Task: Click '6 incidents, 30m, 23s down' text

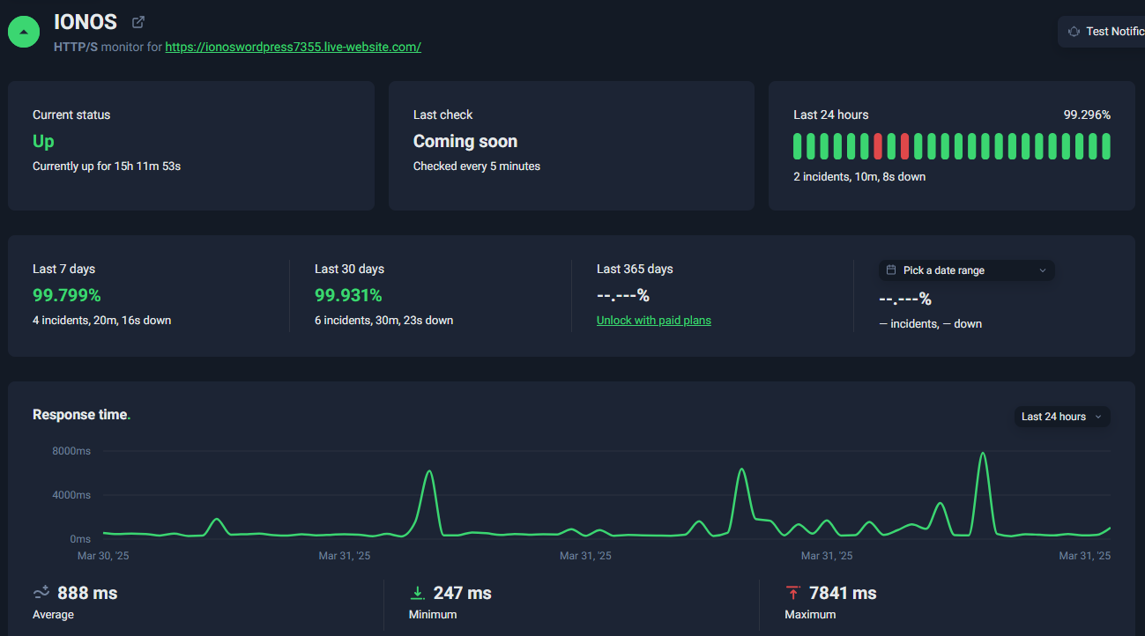Action: coord(384,321)
